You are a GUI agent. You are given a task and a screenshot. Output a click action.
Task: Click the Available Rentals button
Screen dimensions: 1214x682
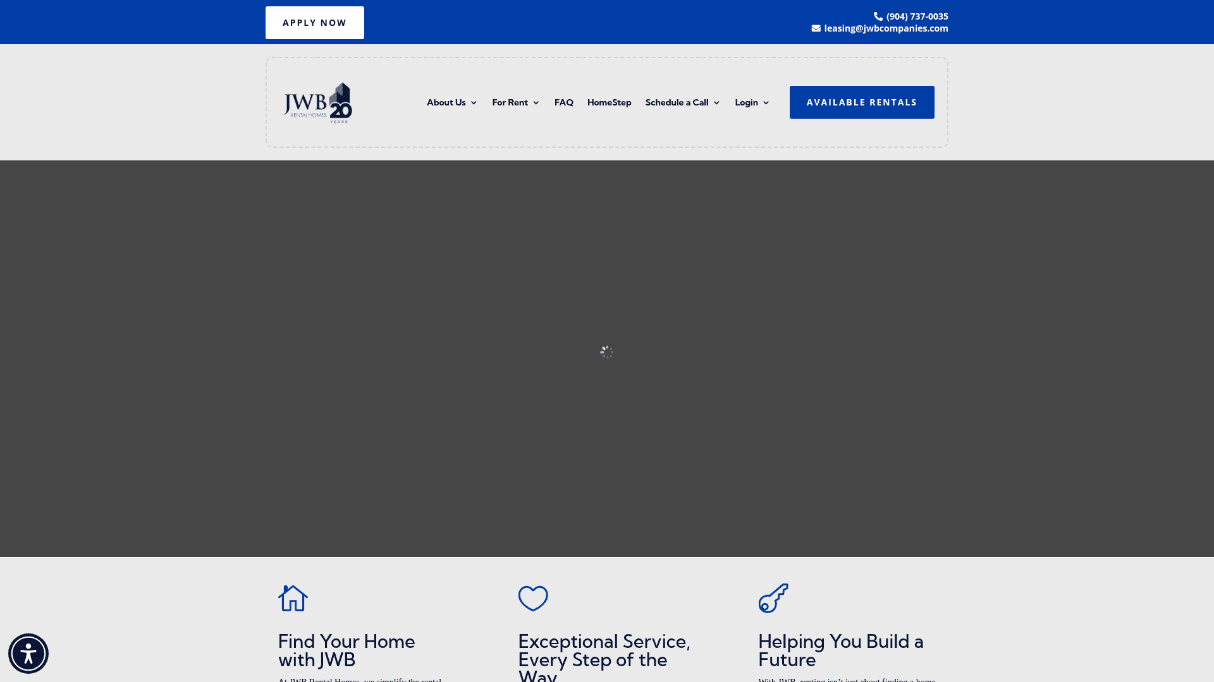point(861,102)
